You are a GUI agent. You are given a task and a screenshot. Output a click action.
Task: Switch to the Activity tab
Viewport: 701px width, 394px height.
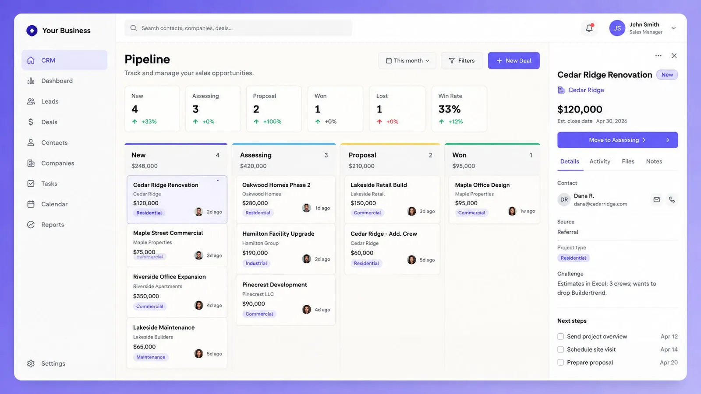pos(600,161)
